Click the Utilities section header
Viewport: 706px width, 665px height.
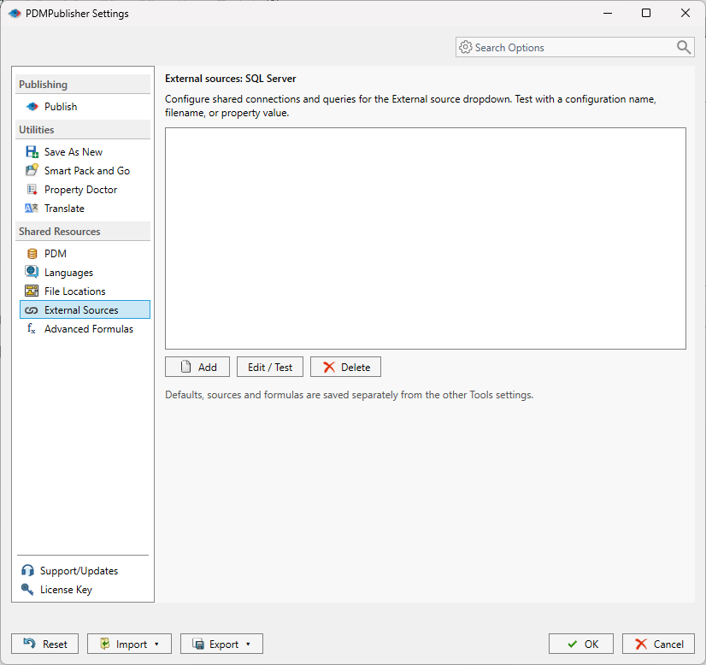pyautogui.click(x=83, y=130)
